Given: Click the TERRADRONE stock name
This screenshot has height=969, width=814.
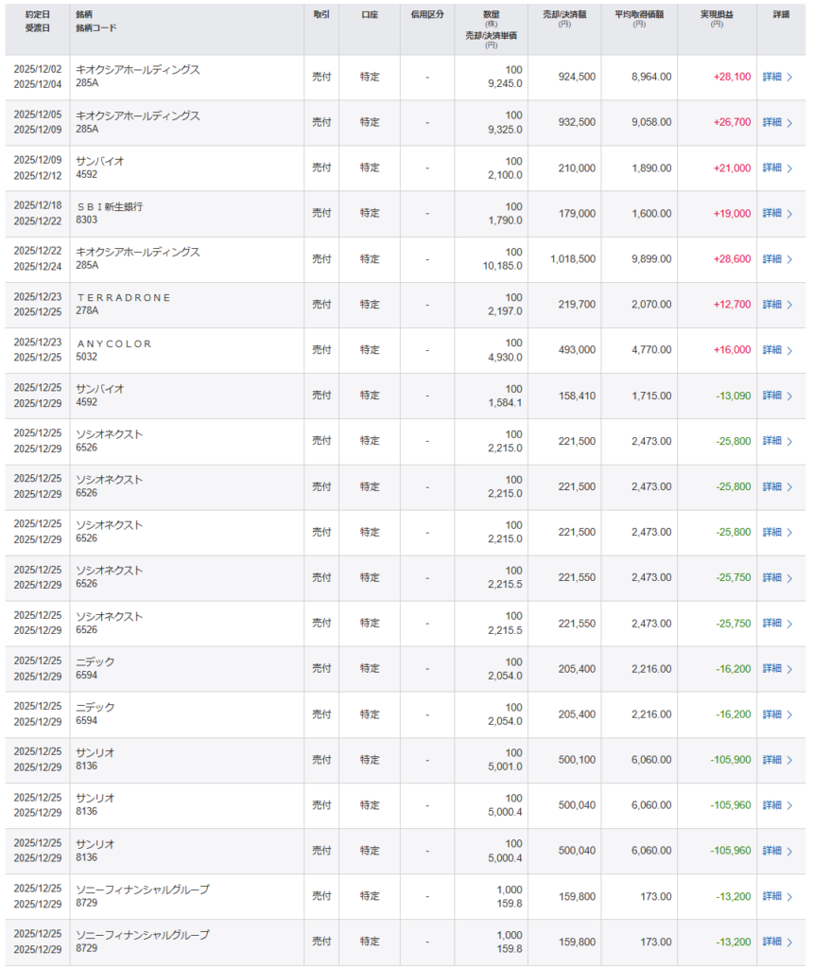Looking at the screenshot, I should click(x=123, y=297).
